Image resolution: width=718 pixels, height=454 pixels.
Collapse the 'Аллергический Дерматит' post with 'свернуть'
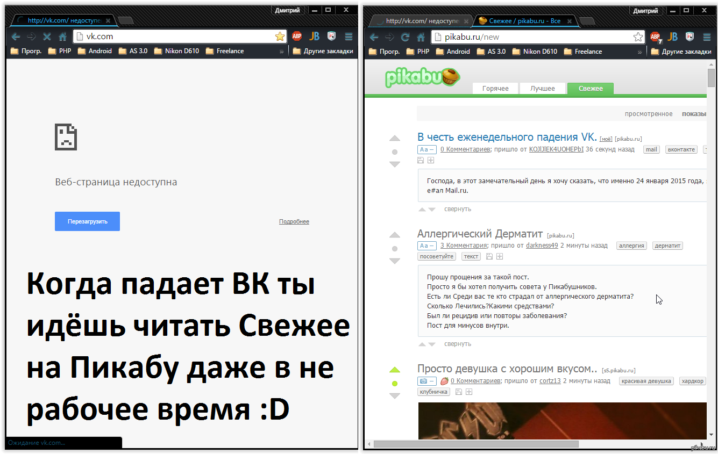pyautogui.click(x=458, y=344)
